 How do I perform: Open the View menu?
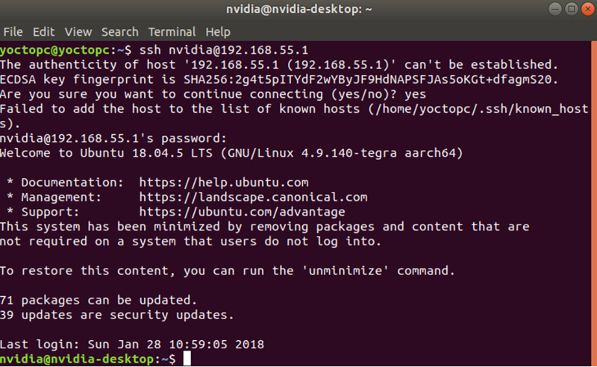point(78,32)
